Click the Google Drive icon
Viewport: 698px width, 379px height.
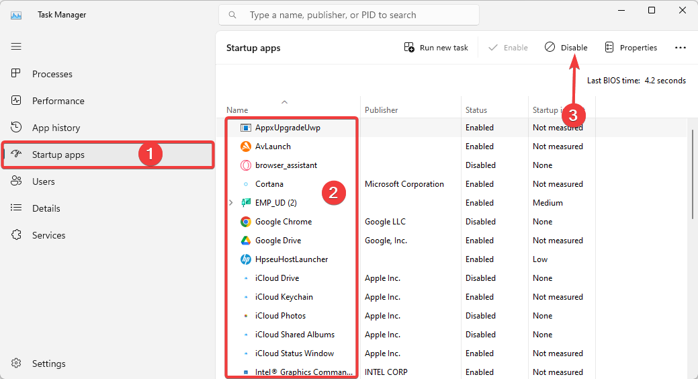point(246,241)
